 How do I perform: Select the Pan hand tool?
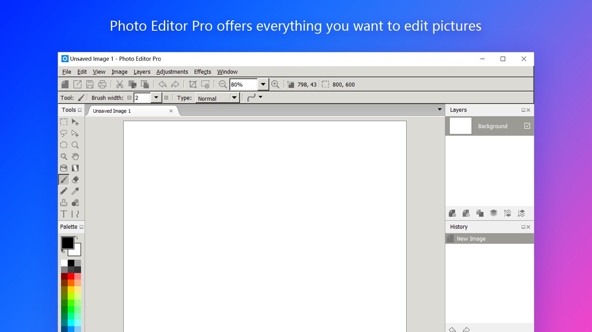point(75,156)
